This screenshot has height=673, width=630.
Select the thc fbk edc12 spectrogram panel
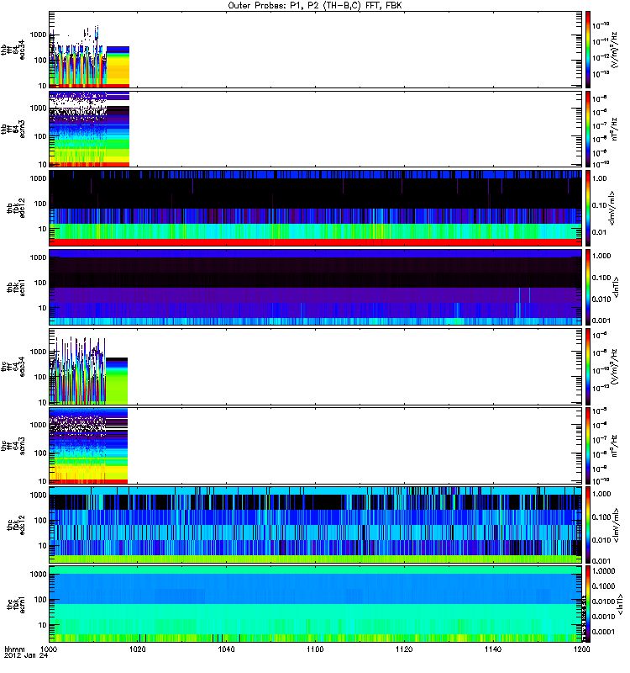pyautogui.click(x=316, y=525)
